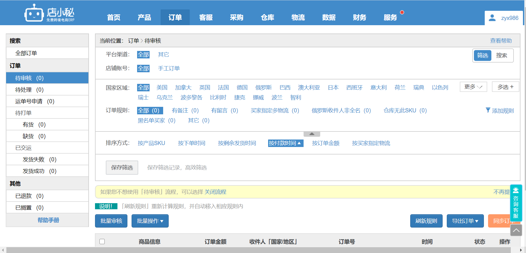Sort by 按产品SKU
This screenshot has width=526, height=253.
coord(151,143)
